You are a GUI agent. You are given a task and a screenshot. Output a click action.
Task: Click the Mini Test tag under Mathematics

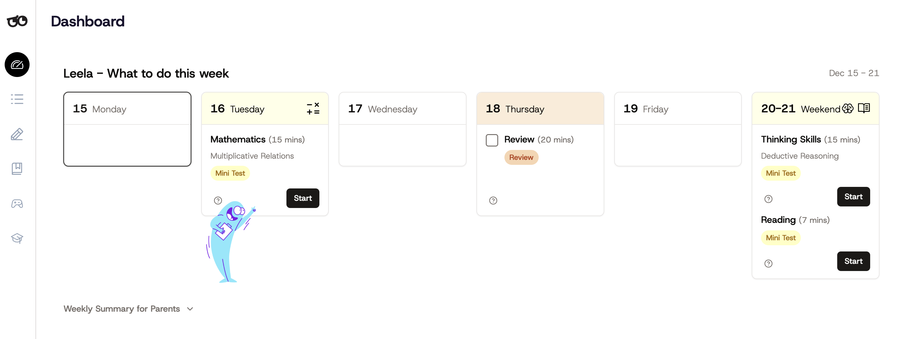click(230, 173)
